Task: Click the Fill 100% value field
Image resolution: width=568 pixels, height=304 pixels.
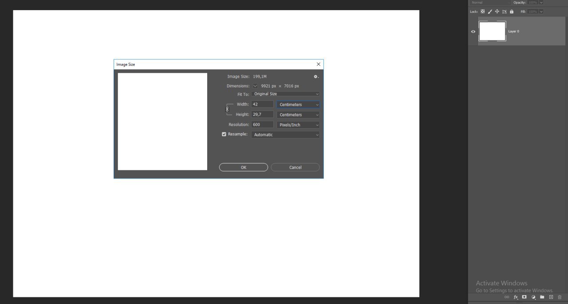Action: click(532, 12)
